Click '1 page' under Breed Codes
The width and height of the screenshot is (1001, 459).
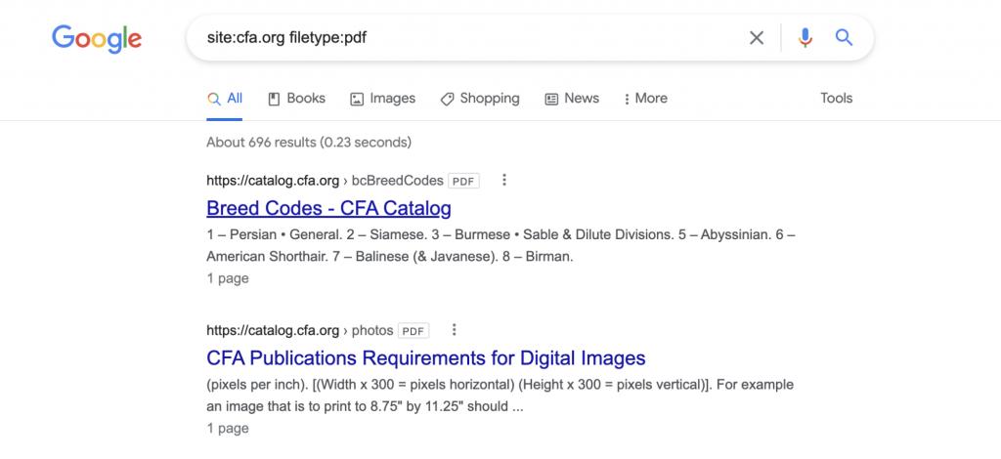(x=227, y=278)
